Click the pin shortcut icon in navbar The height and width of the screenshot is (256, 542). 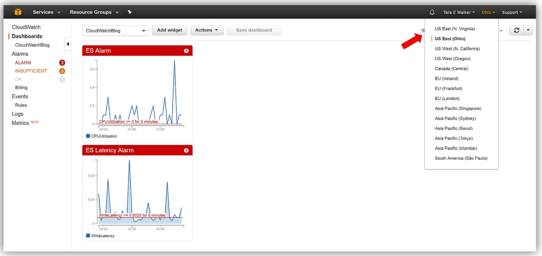click(x=130, y=12)
